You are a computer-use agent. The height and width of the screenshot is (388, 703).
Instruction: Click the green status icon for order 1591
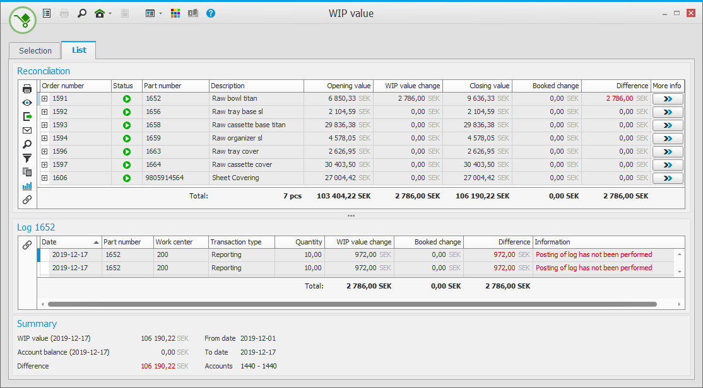click(127, 99)
